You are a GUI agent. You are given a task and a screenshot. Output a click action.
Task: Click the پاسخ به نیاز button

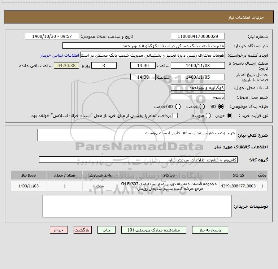click(x=210, y=230)
